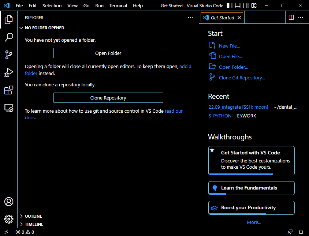Open the Search view icon
Viewport: 309px width, 236px height.
point(9,37)
